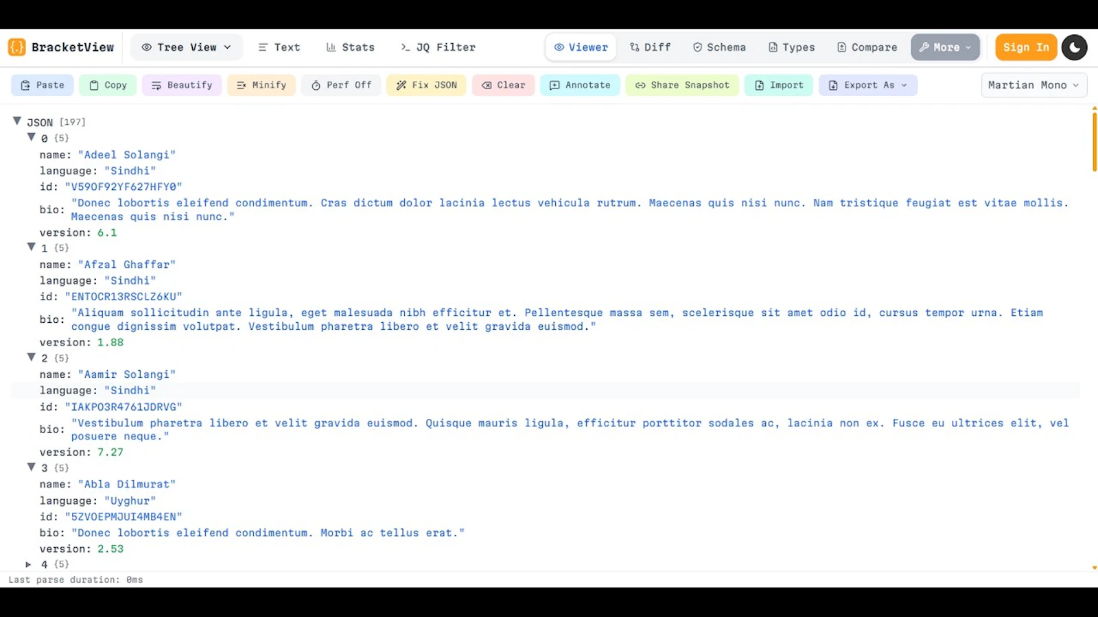1098x617 pixels.
Task: Select id value "ENTOCR13RSCLZ6KU"
Action: pyautogui.click(x=124, y=297)
